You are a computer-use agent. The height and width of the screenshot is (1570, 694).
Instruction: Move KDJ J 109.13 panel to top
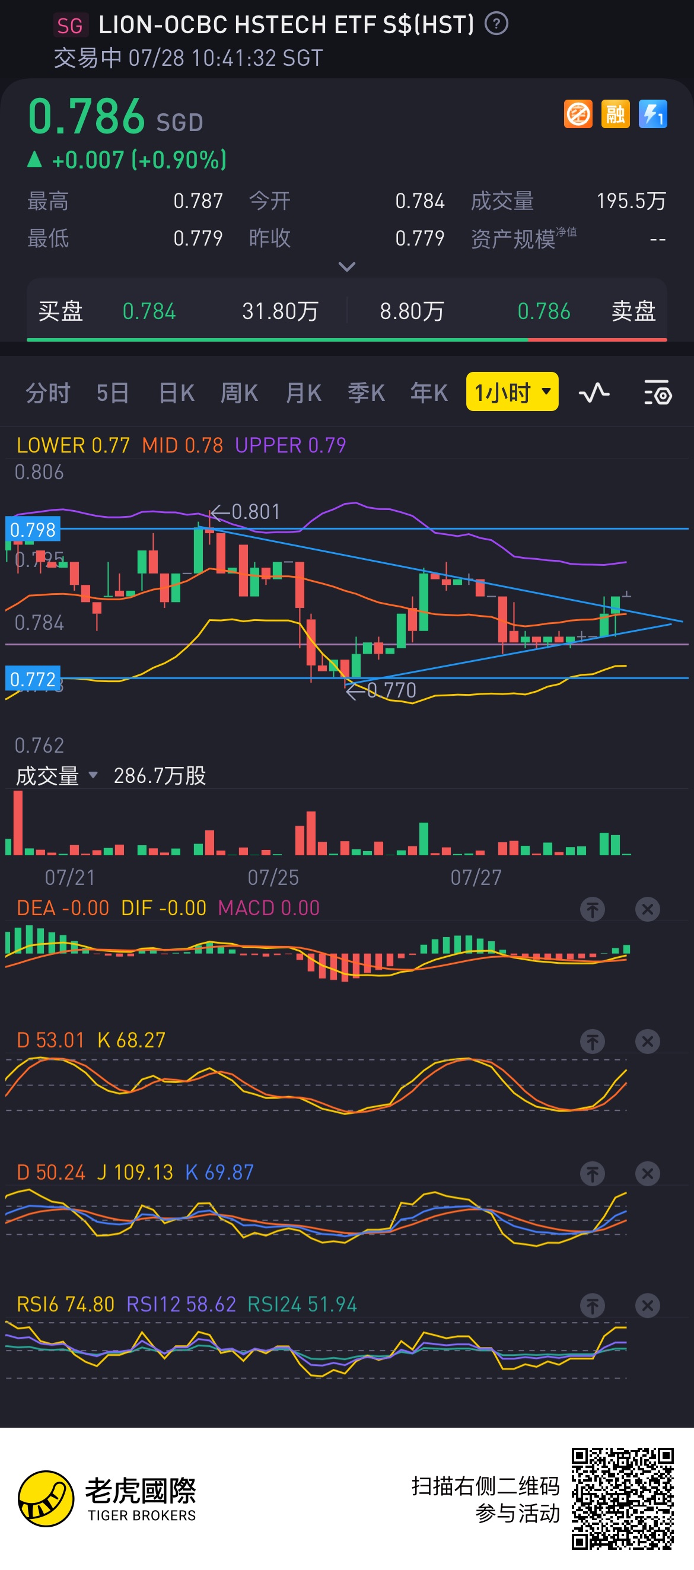click(x=592, y=1174)
